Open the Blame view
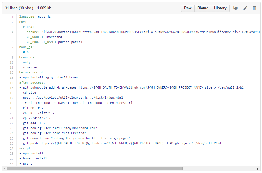The height and width of the screenshot is (173, 262). pos(203,8)
